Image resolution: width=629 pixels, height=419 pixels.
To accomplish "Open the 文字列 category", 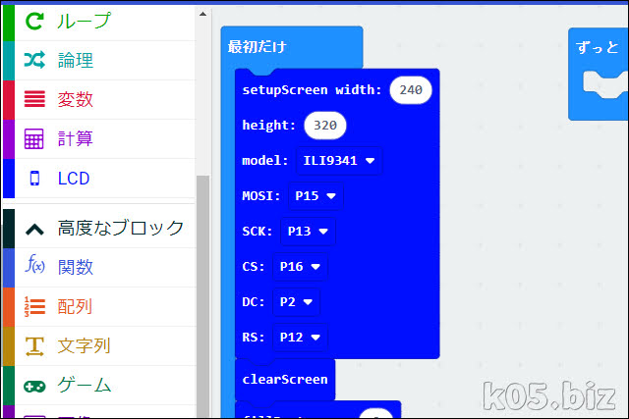I will pyautogui.click(x=99, y=346).
